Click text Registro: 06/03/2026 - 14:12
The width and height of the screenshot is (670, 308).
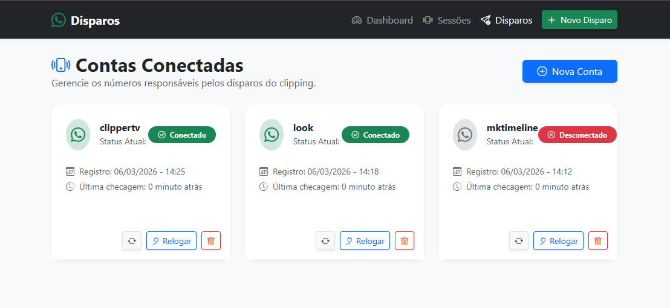pos(519,172)
